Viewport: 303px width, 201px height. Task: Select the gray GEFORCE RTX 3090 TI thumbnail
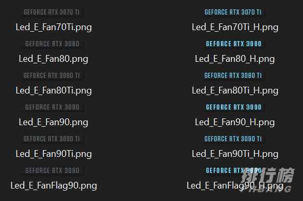pyautogui.click(x=52, y=139)
